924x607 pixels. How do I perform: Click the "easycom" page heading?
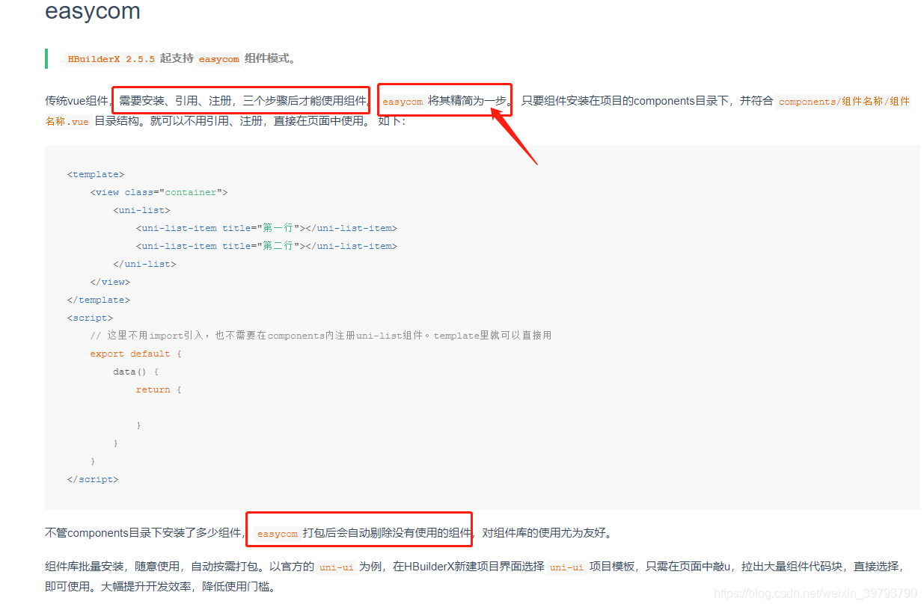click(91, 11)
